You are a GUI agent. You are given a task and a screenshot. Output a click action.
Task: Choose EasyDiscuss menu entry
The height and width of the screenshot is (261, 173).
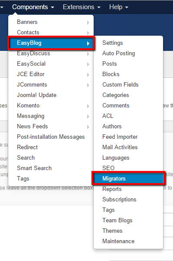51,54
